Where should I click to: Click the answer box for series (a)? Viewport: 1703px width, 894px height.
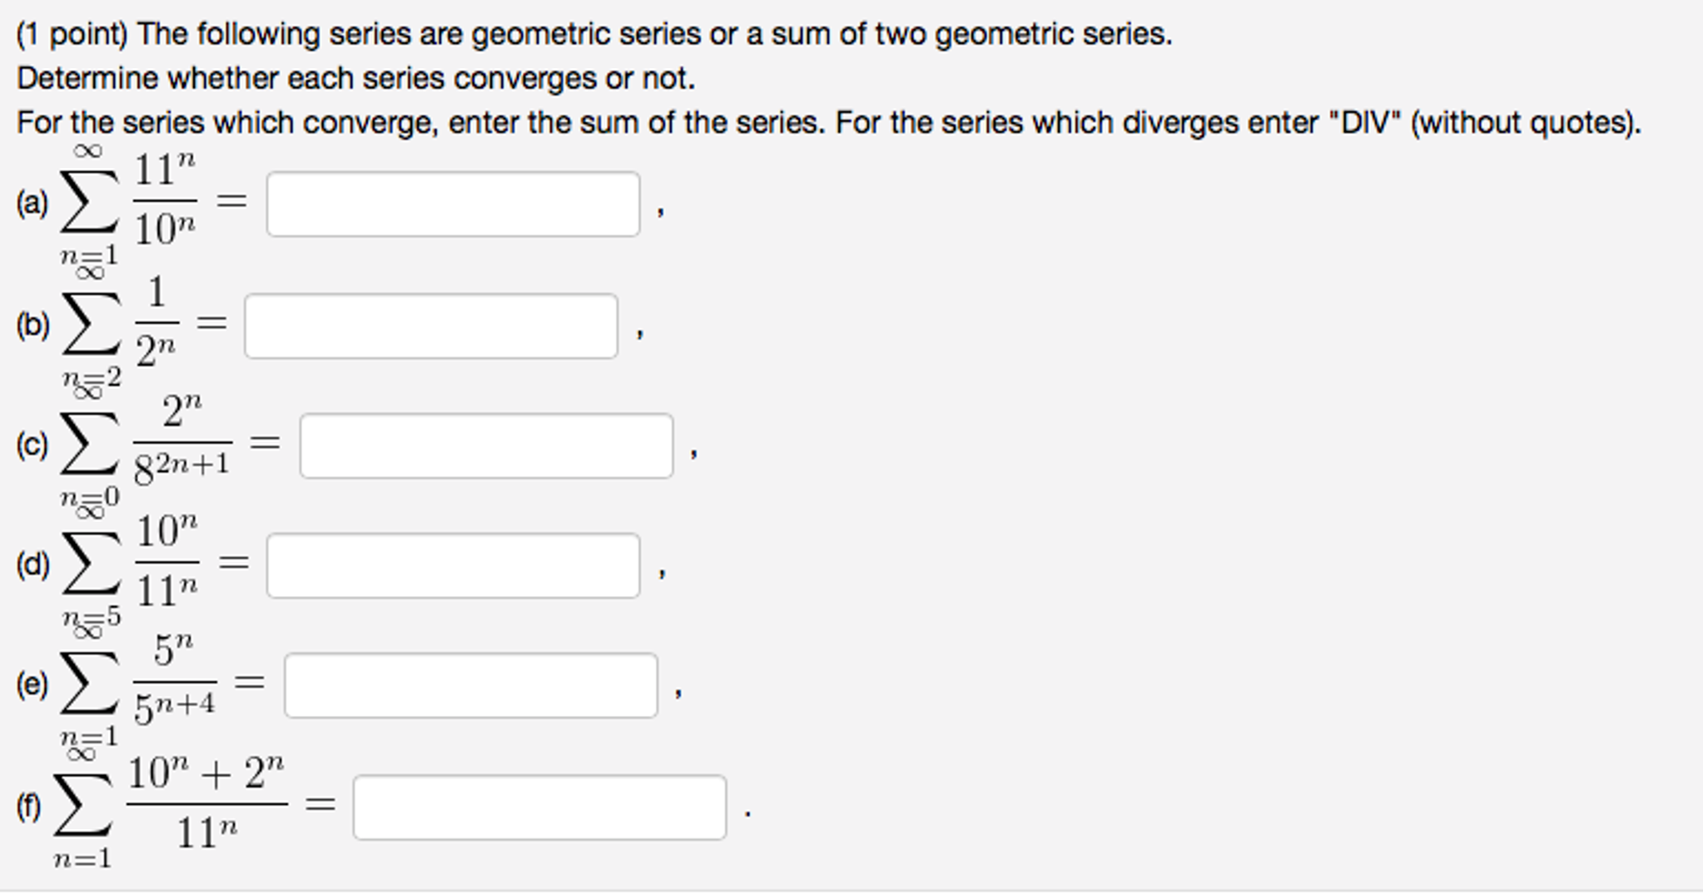tap(453, 204)
